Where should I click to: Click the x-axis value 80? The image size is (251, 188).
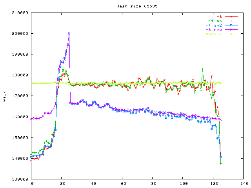pos(153,184)
